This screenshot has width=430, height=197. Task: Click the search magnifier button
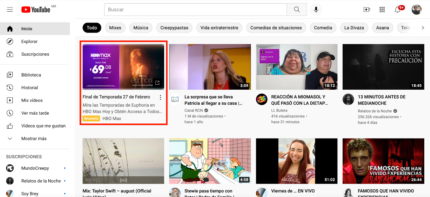(x=297, y=10)
